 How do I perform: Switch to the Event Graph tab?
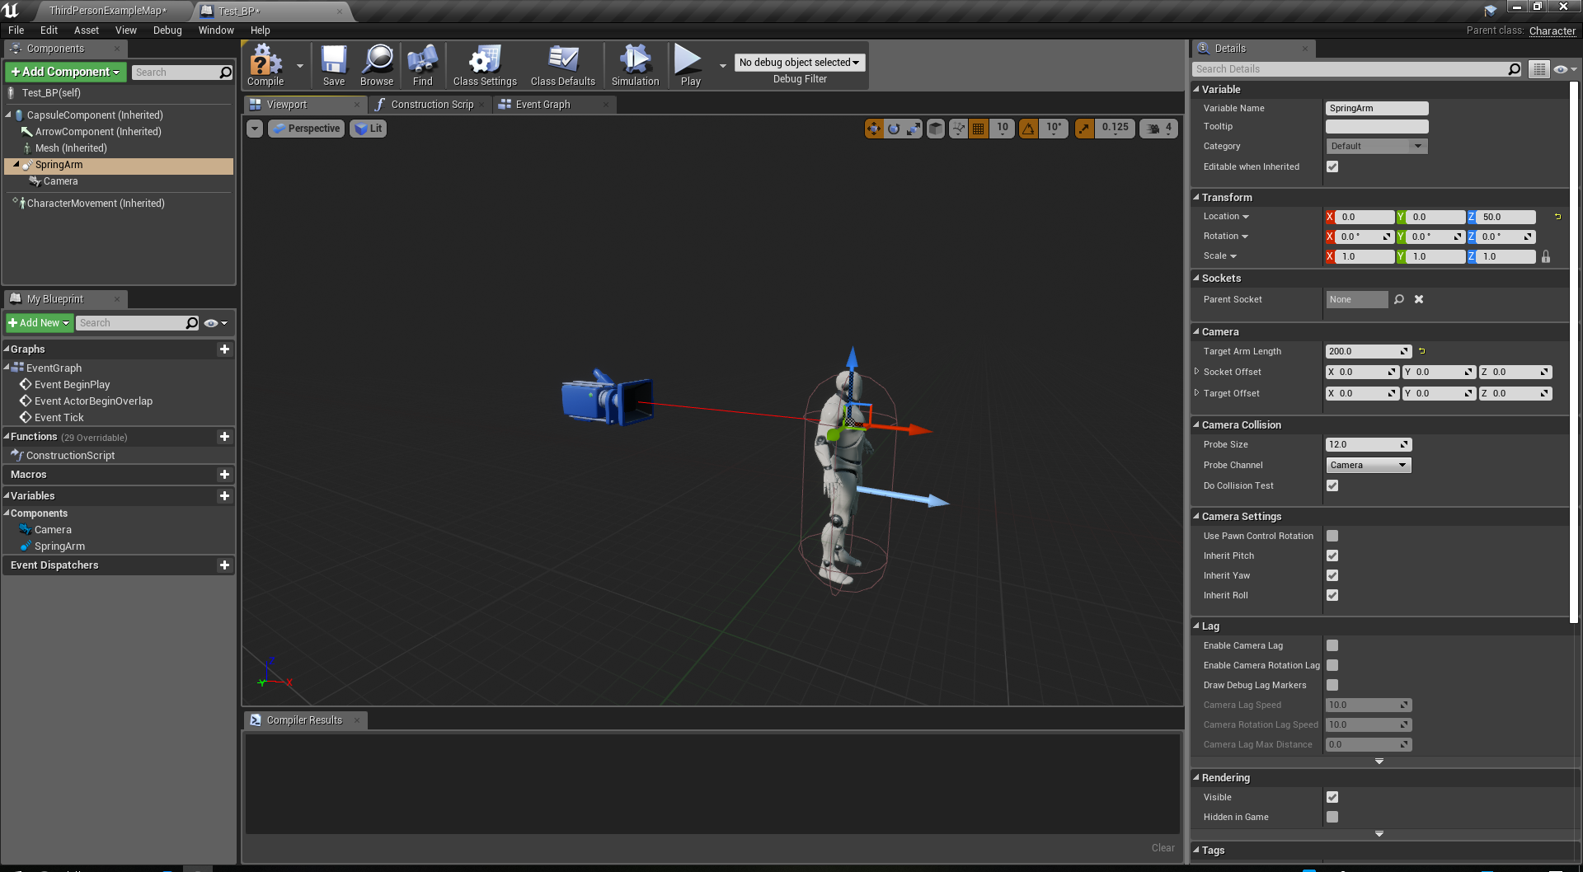point(542,104)
